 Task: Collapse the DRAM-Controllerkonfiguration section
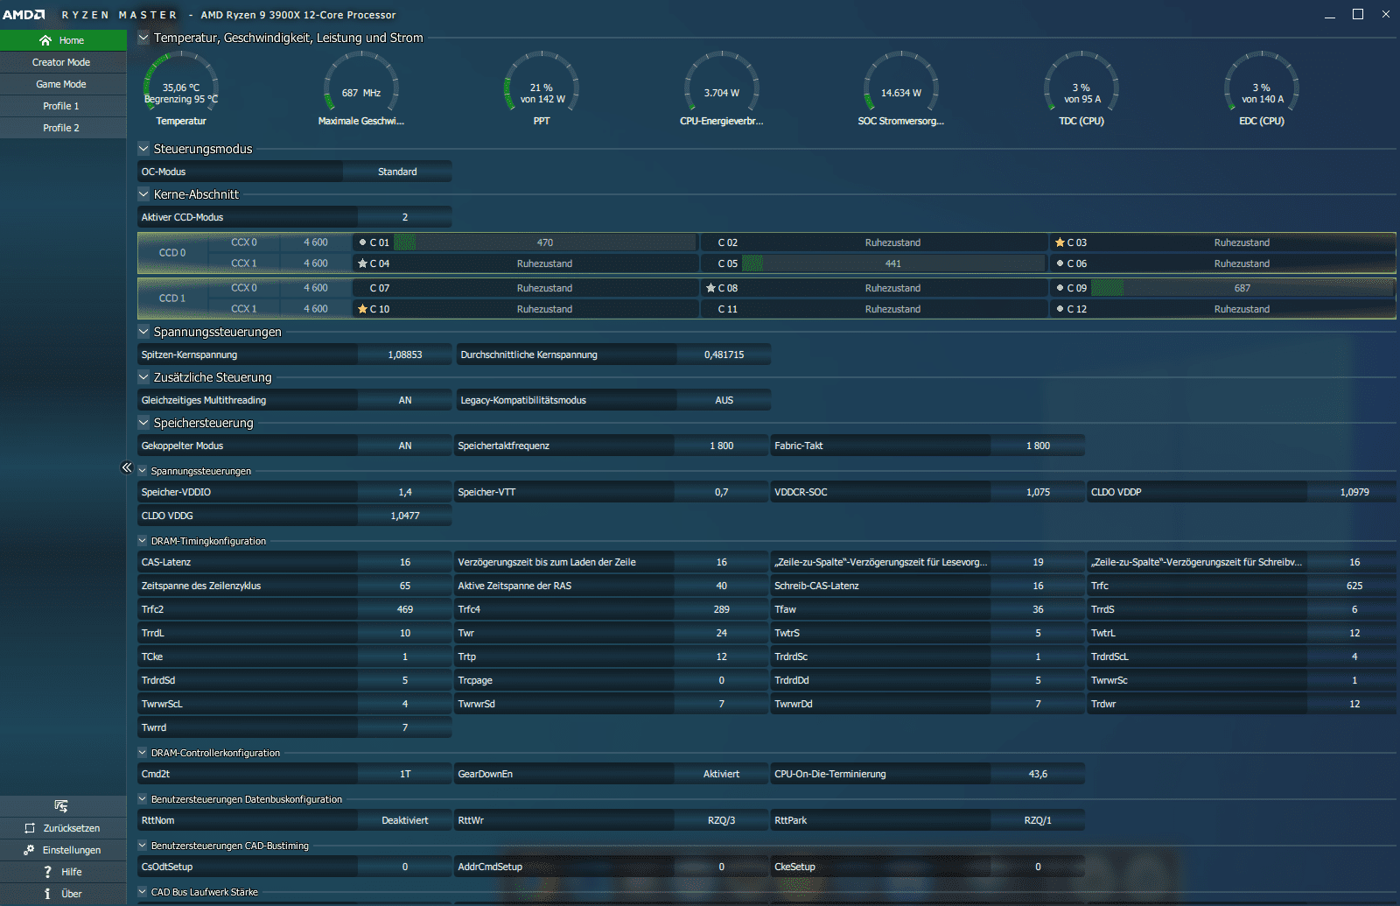point(143,753)
